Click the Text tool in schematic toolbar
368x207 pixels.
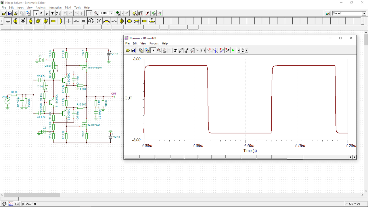pyautogui.click(x=53, y=13)
